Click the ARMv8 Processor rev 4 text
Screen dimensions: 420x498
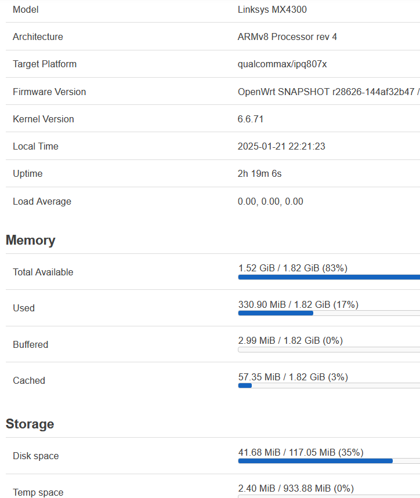[287, 37]
